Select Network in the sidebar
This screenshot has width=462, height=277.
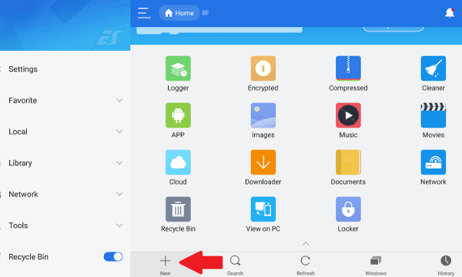(23, 194)
